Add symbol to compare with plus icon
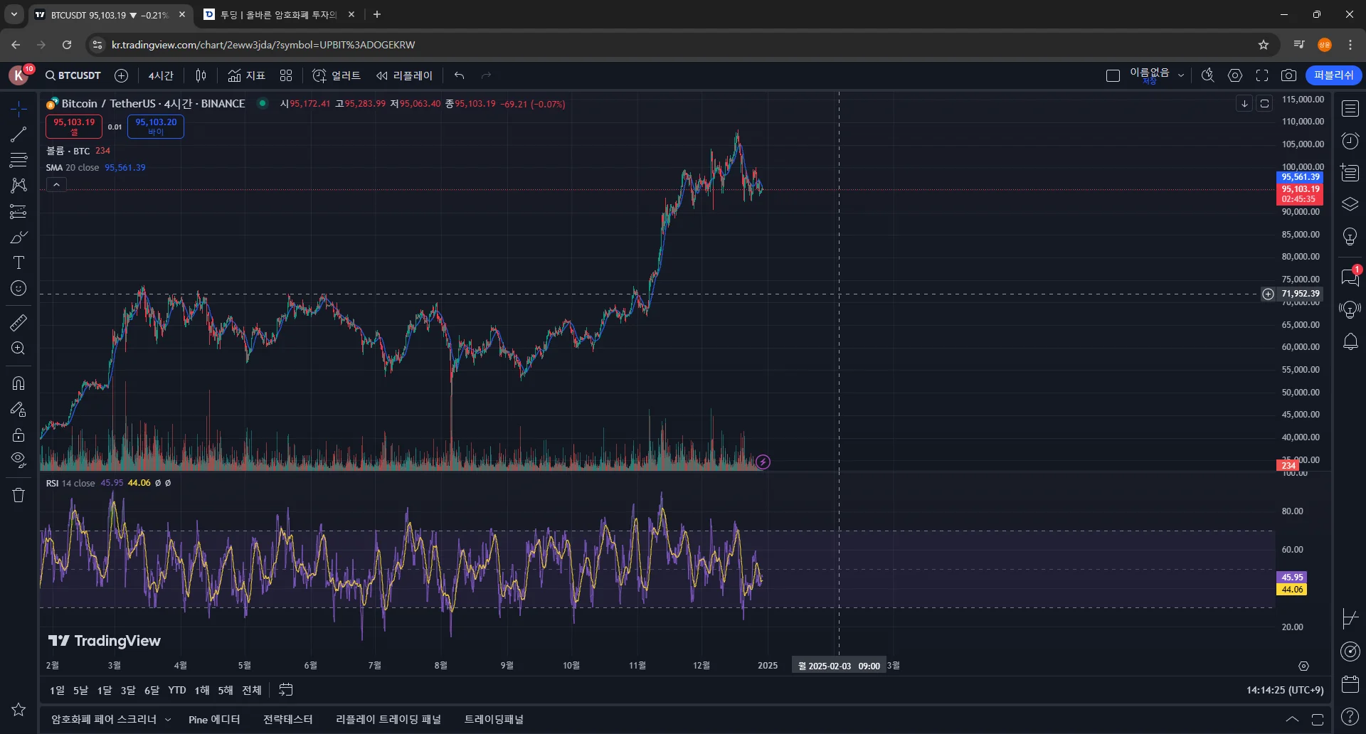 click(x=122, y=75)
